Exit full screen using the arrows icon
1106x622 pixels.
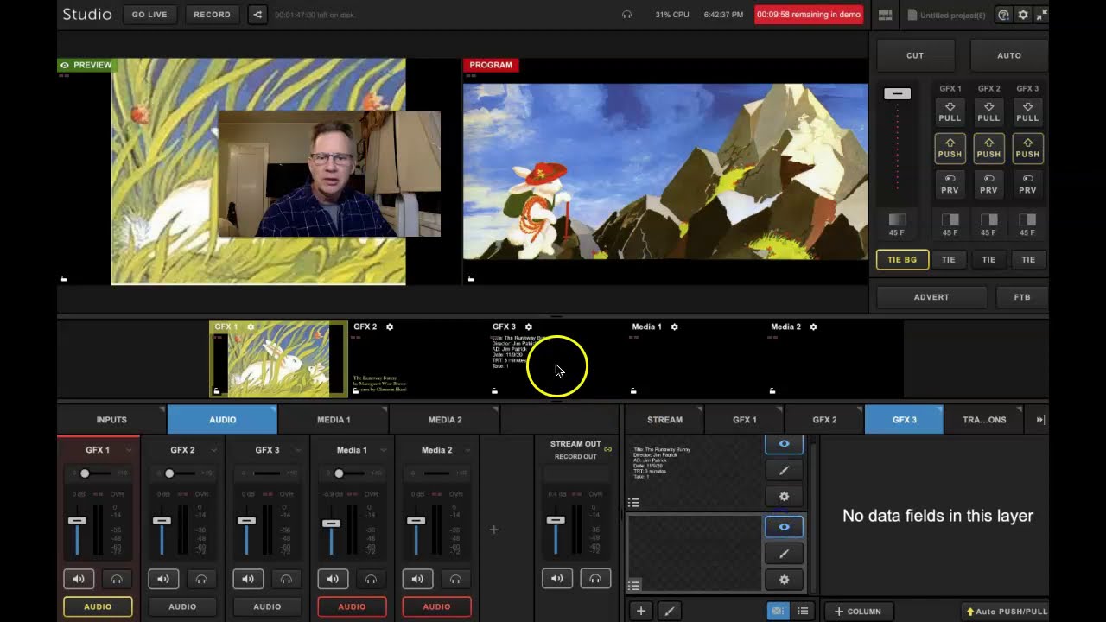pos(1041,15)
